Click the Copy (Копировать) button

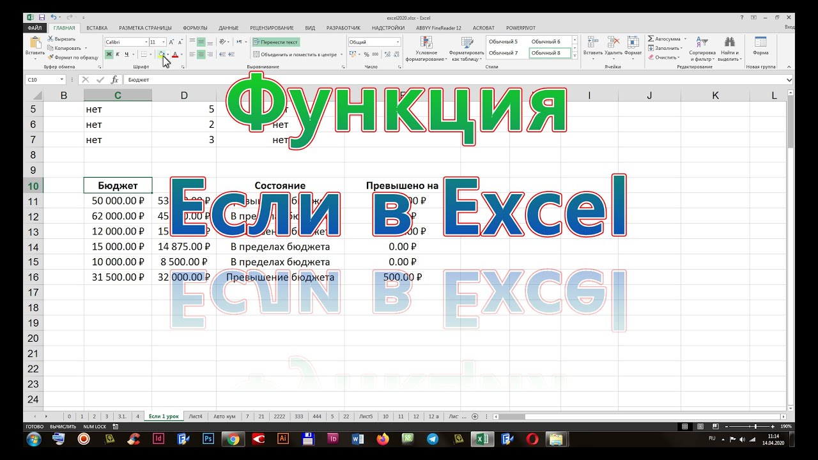coord(65,48)
